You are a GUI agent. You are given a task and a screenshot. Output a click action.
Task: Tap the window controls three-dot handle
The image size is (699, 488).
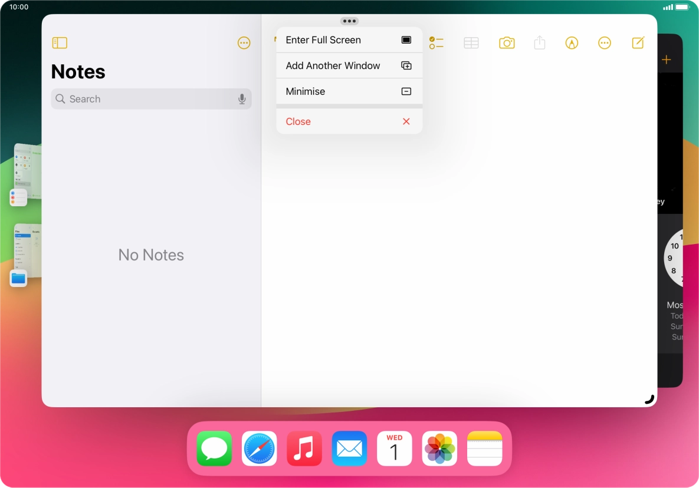tap(349, 21)
